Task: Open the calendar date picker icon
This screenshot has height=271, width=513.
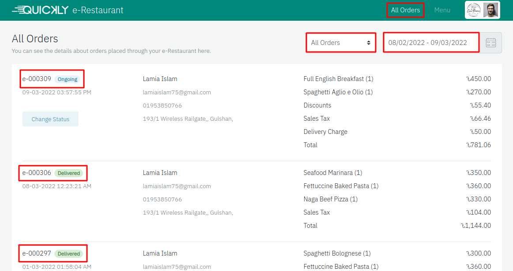Action: click(491, 43)
